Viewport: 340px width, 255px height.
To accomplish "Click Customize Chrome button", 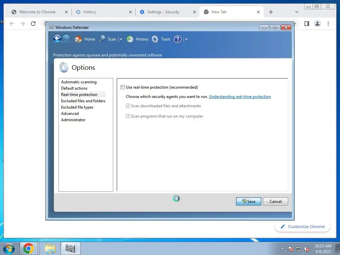I will click(302, 226).
